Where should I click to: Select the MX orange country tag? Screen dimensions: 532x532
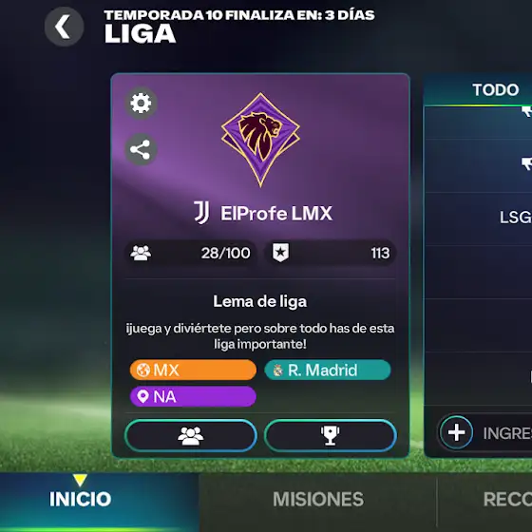point(193,370)
